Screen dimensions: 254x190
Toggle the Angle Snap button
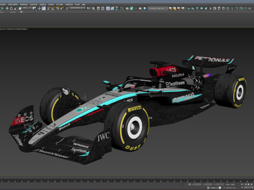[53, 8]
